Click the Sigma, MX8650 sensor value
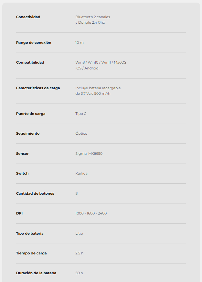Screen dimensions: 202x282 (x=89, y=153)
